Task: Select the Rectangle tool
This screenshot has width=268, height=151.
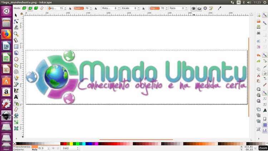Action: coord(16,46)
